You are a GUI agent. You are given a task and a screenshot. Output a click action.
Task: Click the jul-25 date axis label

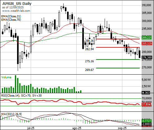pyautogui.click(x=31, y=128)
